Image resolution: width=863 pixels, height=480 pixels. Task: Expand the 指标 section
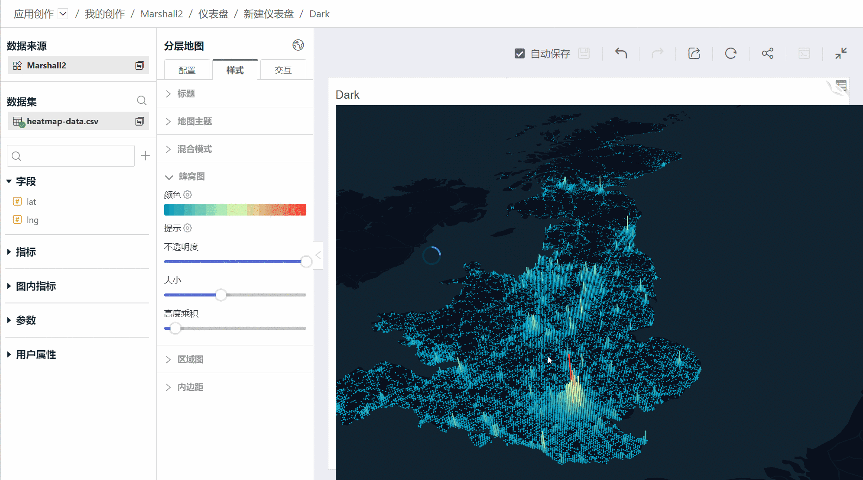pos(26,252)
